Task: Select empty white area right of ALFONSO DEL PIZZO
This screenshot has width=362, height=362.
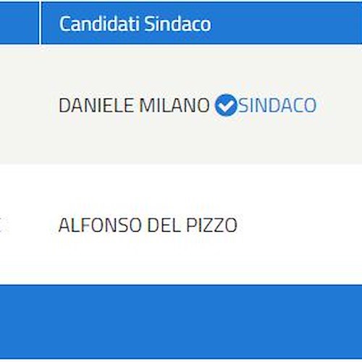Action: [x=300, y=225]
